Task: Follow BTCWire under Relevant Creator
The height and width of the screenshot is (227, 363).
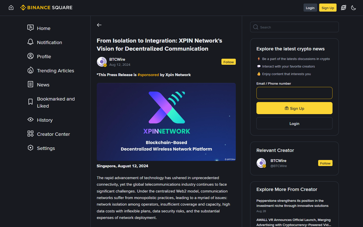Action: 325,163
